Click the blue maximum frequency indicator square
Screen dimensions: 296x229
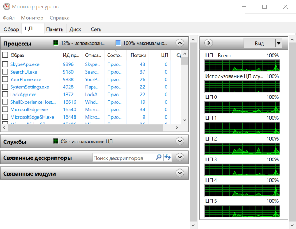tap(118, 43)
